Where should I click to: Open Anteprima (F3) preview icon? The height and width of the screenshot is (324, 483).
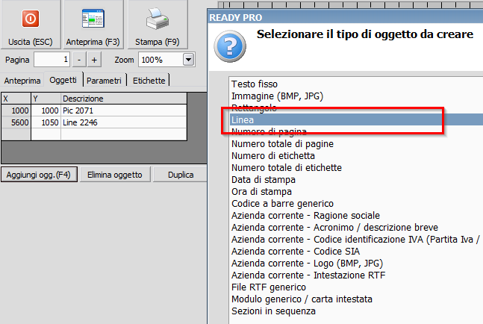93,18
